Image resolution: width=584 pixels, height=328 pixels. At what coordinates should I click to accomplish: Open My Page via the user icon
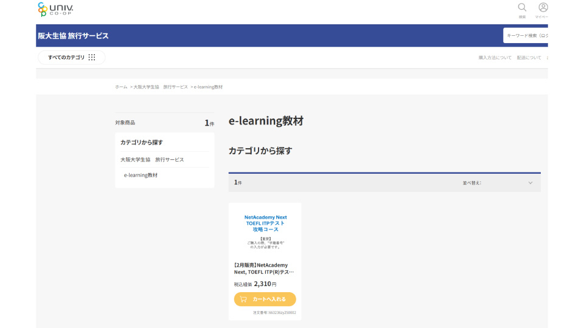pyautogui.click(x=543, y=8)
